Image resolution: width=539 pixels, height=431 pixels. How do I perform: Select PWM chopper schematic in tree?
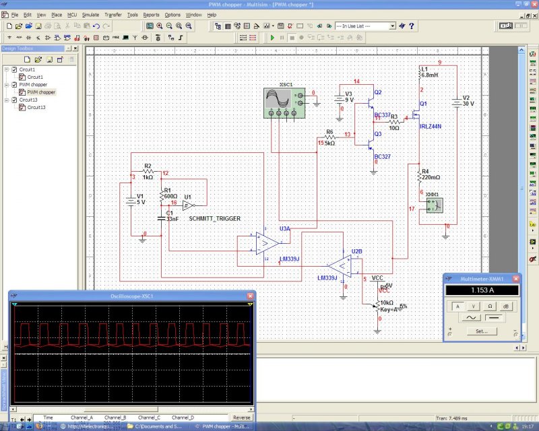(x=41, y=92)
